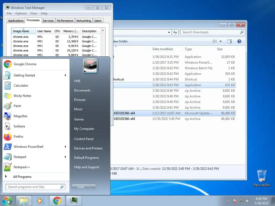Viewport: 275px width, 206px height.
Task: Open Default Programs from Start menu
Action: (x=86, y=158)
